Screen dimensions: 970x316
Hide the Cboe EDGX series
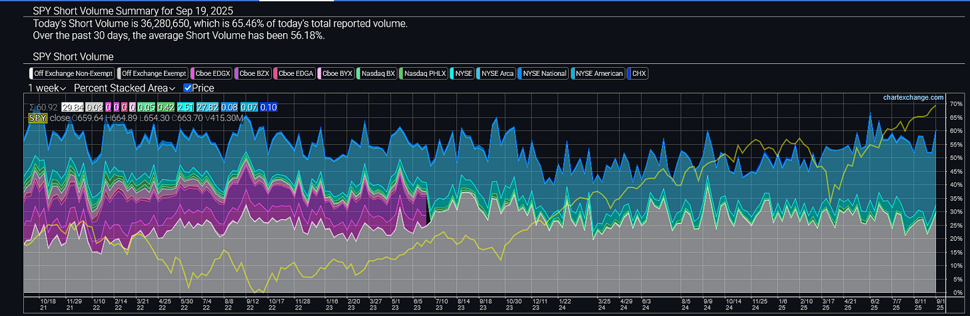pyautogui.click(x=211, y=74)
